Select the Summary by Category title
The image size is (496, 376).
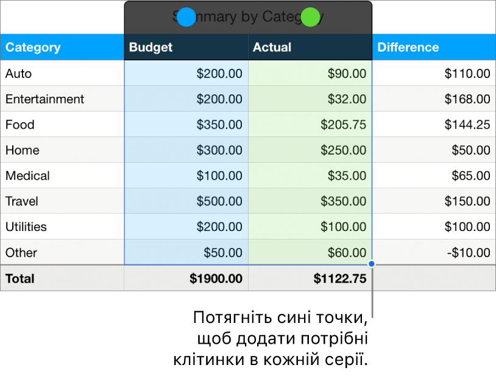(247, 16)
